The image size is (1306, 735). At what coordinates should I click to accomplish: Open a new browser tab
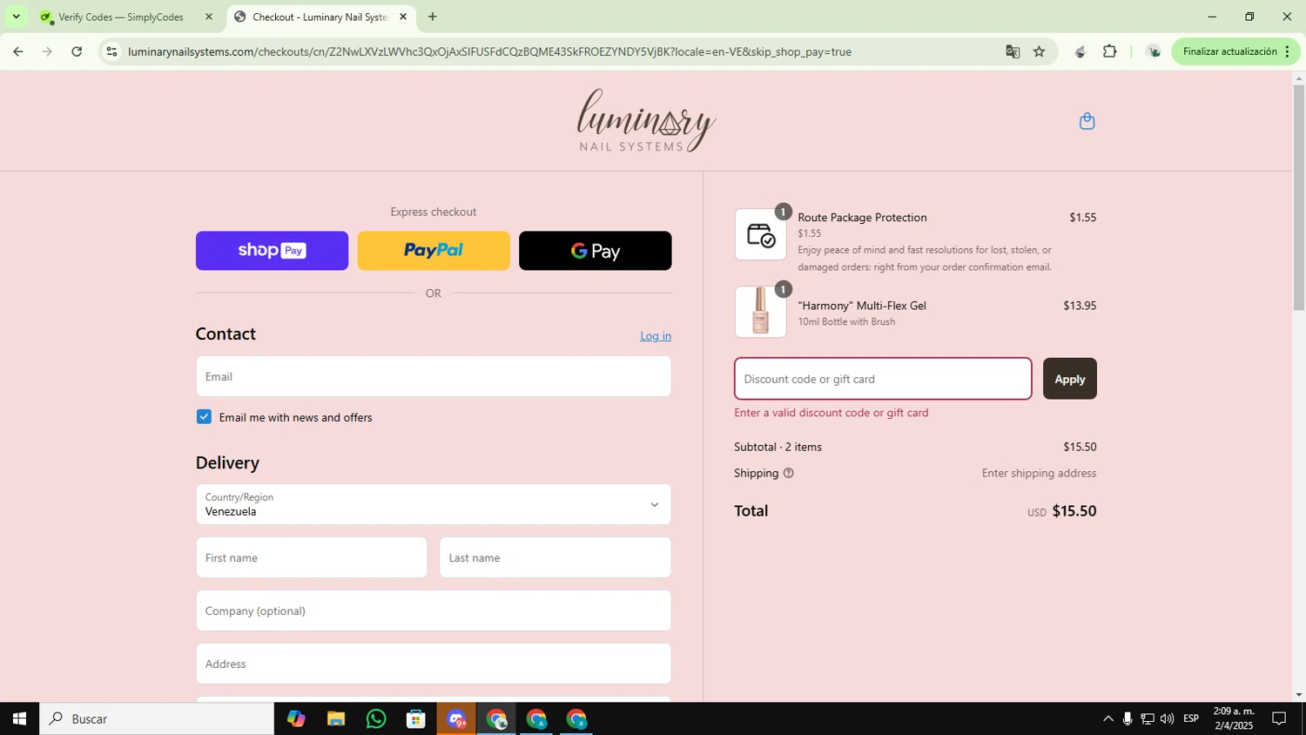(x=433, y=17)
